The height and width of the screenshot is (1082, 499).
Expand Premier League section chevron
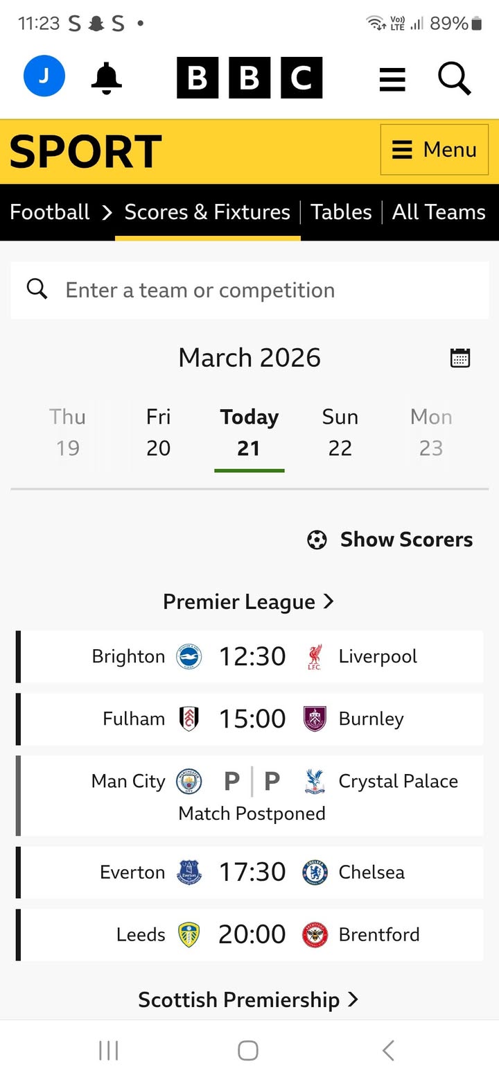(x=329, y=601)
